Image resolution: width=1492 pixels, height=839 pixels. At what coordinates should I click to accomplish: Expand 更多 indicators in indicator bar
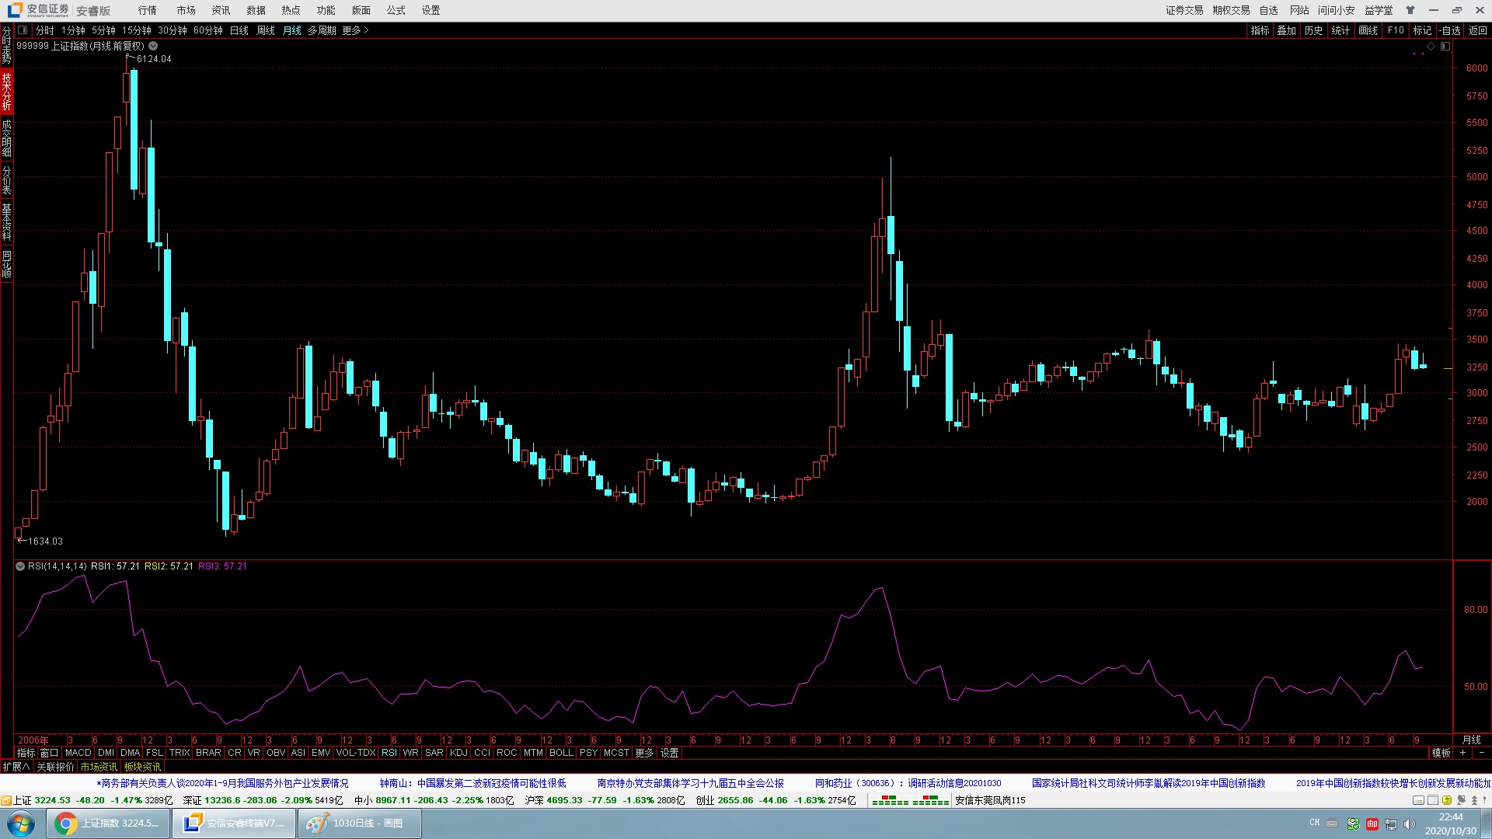pyautogui.click(x=644, y=753)
